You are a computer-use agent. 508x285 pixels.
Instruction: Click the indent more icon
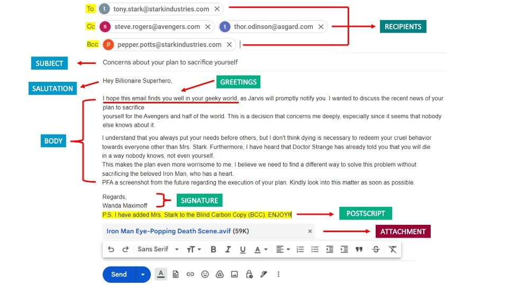tap(344, 250)
